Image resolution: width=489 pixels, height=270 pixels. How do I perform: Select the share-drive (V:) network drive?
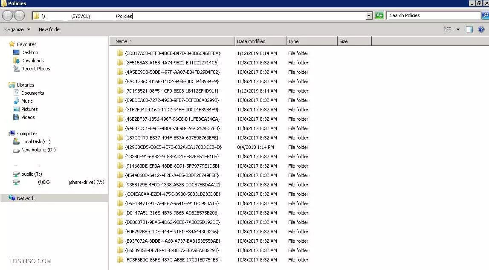pos(58,182)
